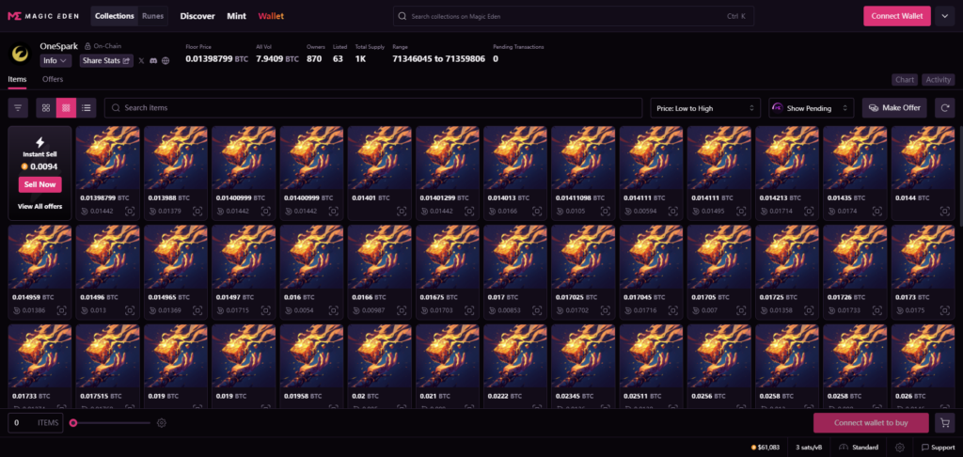Open the Wallet menu
Viewport: 963px width, 457px height.
click(x=271, y=16)
